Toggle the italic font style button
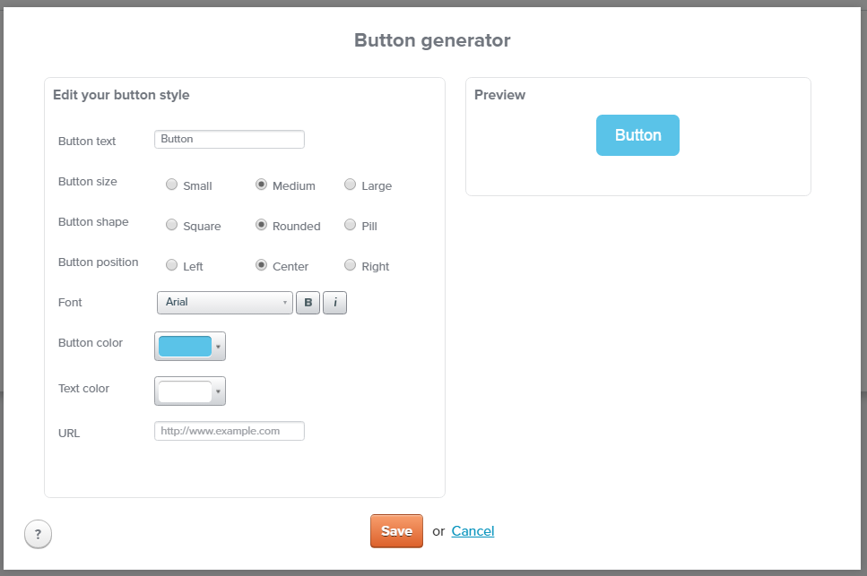The width and height of the screenshot is (867, 576). (x=334, y=303)
